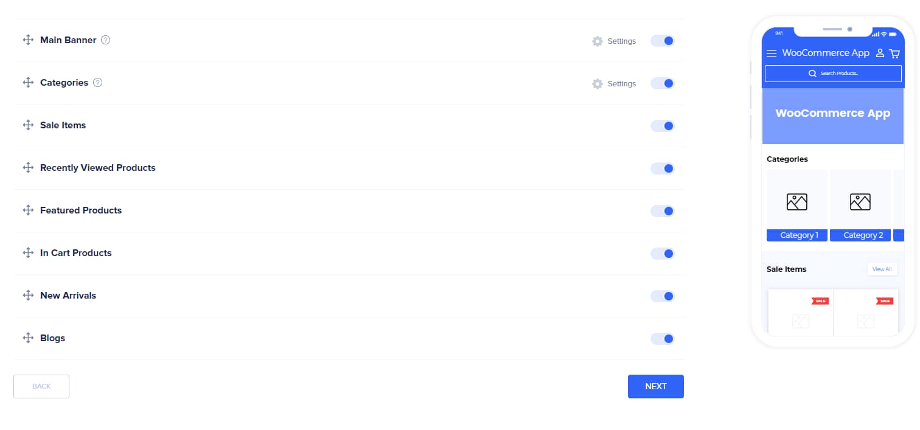This screenshot has height=430, width=920.
Task: Click the move handle next to Blogs
Action: [27, 338]
